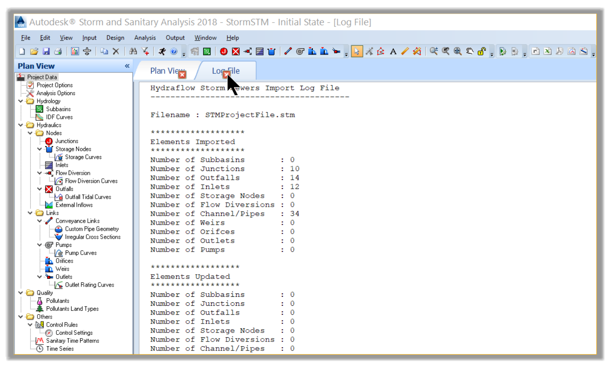This screenshot has height=368, width=610.
Task: Collapse the Plan View side panel with chevrons
Action: coord(127,66)
